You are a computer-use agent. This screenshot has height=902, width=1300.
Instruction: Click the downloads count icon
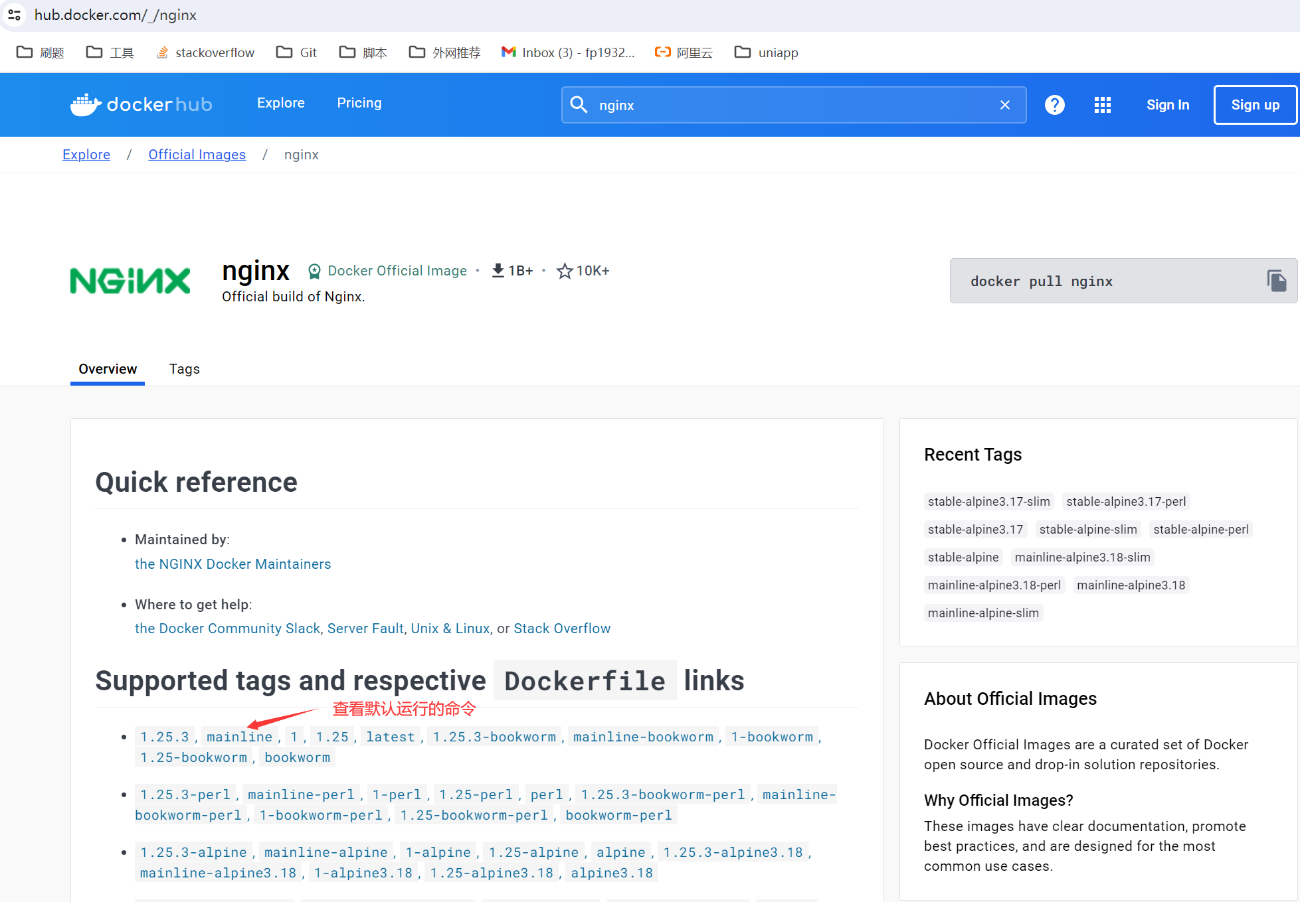tap(498, 271)
